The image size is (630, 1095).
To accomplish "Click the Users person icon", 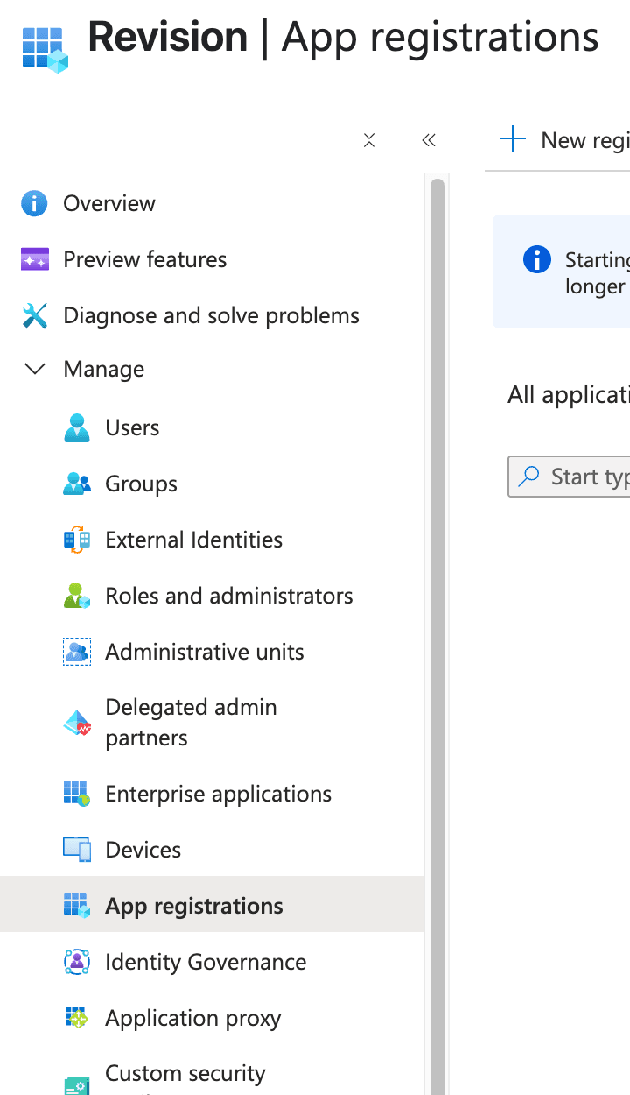I will point(77,427).
